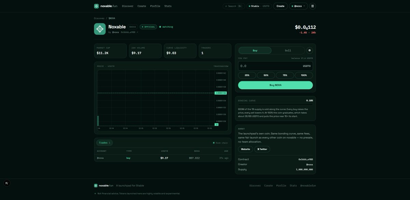Click the highlighted 0.00001136 price marker
This screenshot has width=410, height=200.
pyautogui.click(x=221, y=93)
